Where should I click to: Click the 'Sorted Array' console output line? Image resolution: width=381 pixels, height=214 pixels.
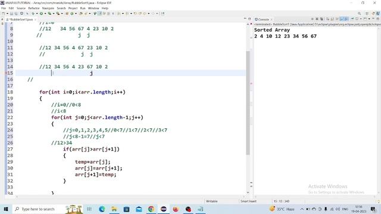tap(272, 30)
